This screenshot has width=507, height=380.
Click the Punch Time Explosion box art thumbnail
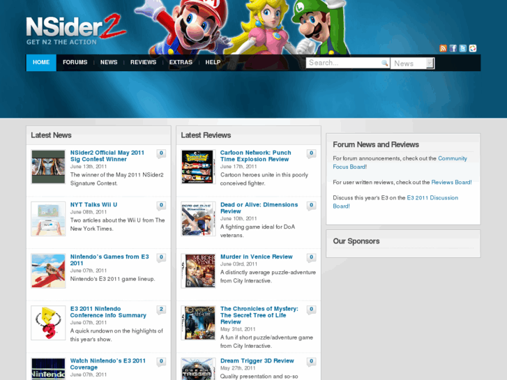[198, 167]
